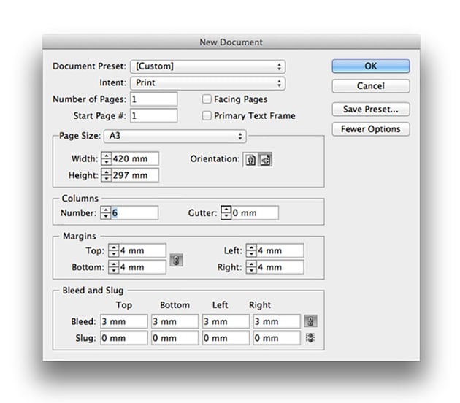Select landscape orientation icon
460x403 pixels.
click(x=265, y=160)
